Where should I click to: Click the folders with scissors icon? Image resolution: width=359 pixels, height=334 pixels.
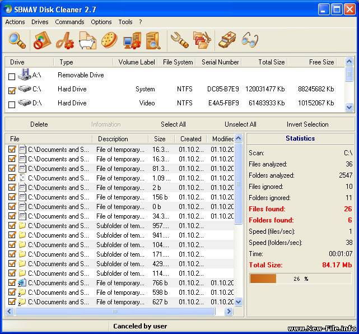pyautogui.click(x=202, y=40)
